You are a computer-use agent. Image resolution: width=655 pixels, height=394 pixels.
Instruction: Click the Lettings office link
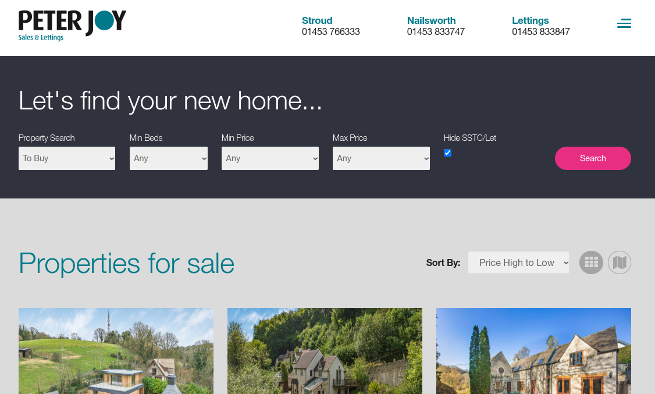530,20
